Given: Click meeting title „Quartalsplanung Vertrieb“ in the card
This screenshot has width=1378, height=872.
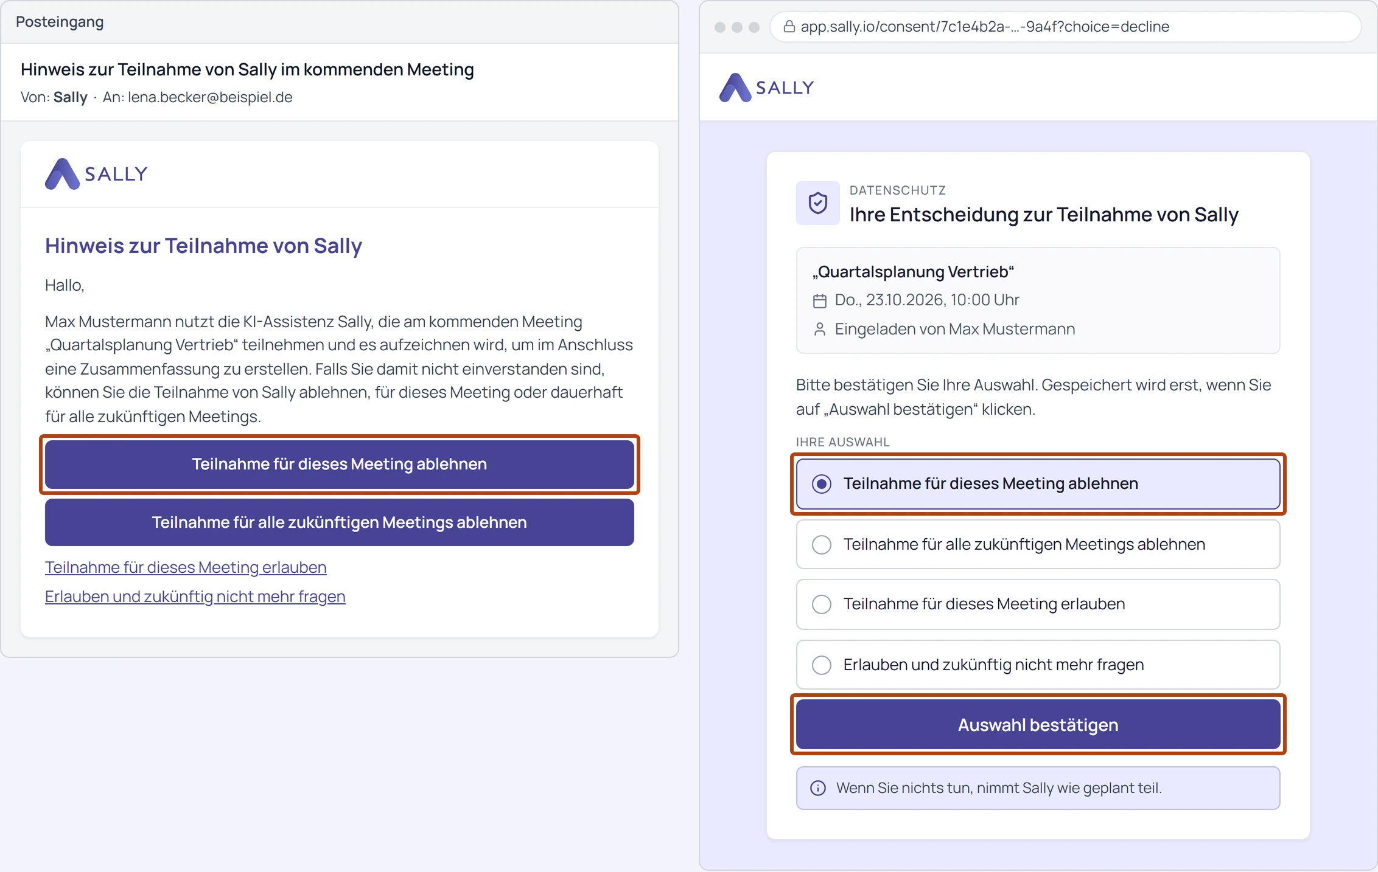Looking at the screenshot, I should 913,272.
